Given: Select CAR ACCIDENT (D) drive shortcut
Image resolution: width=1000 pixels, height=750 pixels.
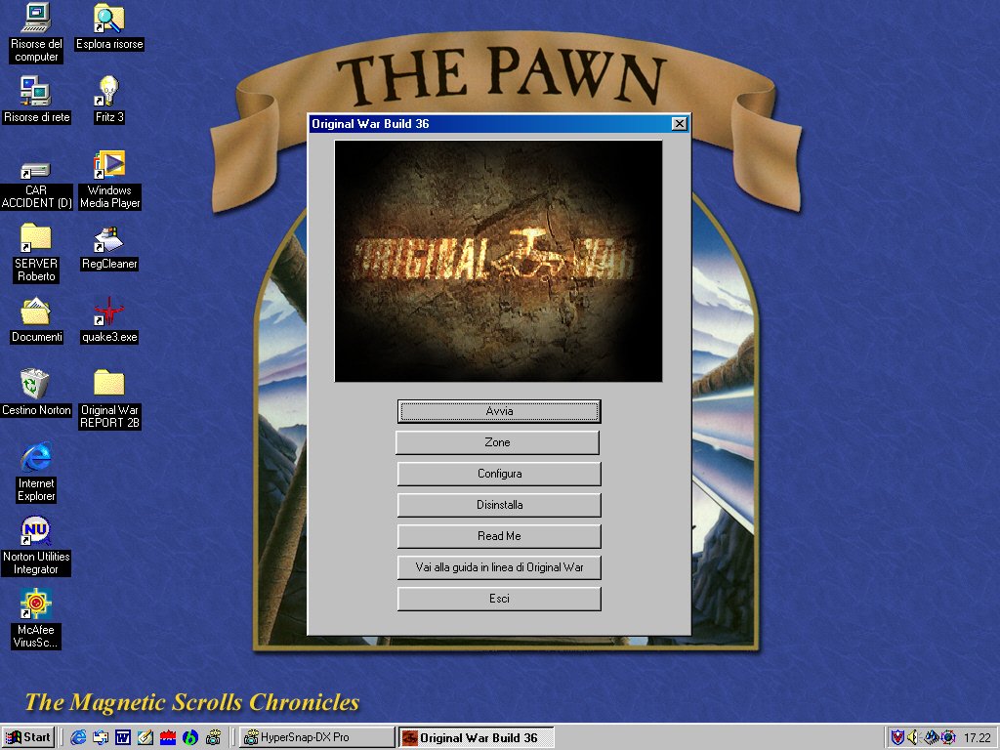Looking at the screenshot, I should pyautogui.click(x=36, y=186).
